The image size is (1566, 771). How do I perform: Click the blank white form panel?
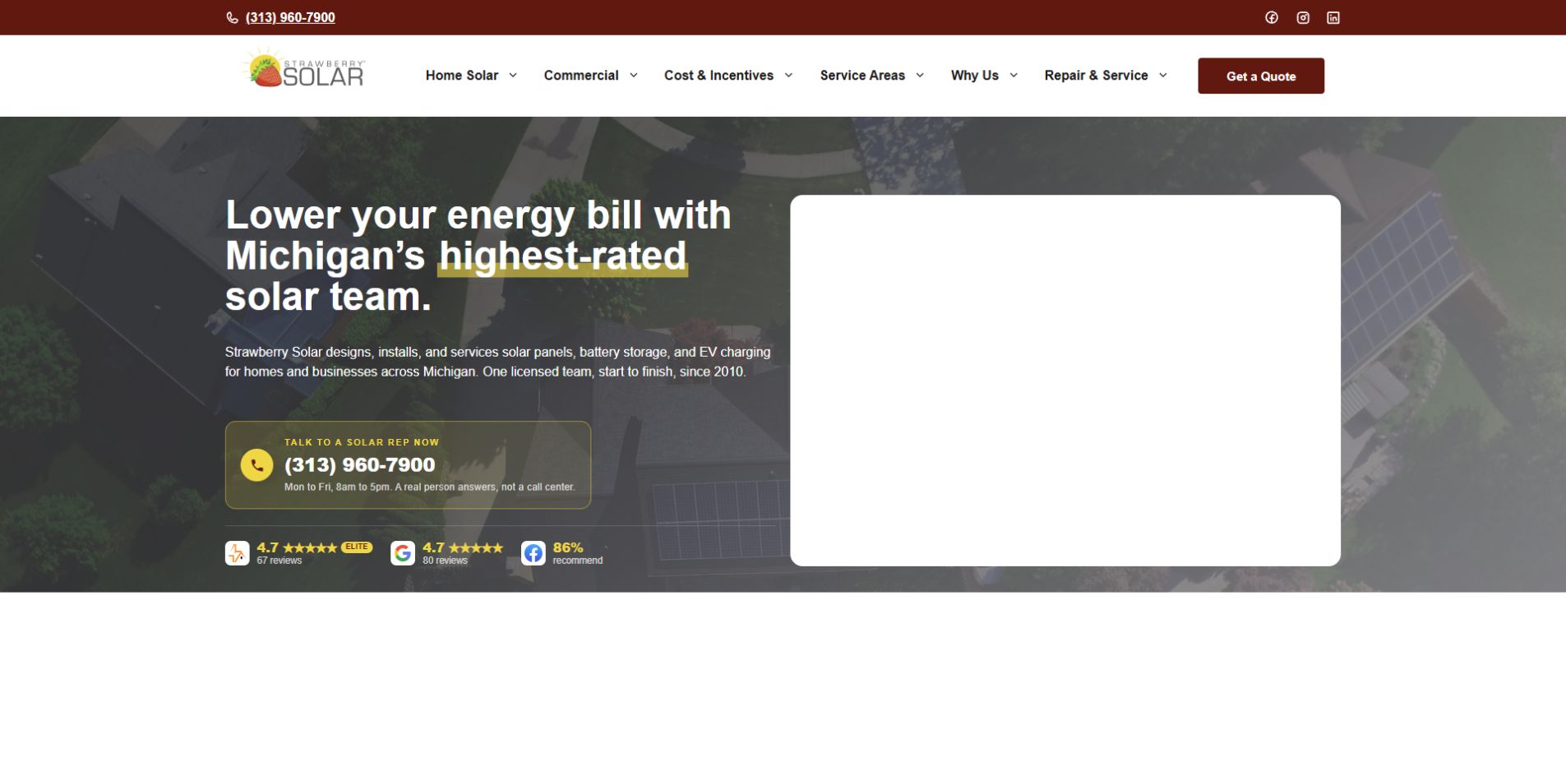1065,380
